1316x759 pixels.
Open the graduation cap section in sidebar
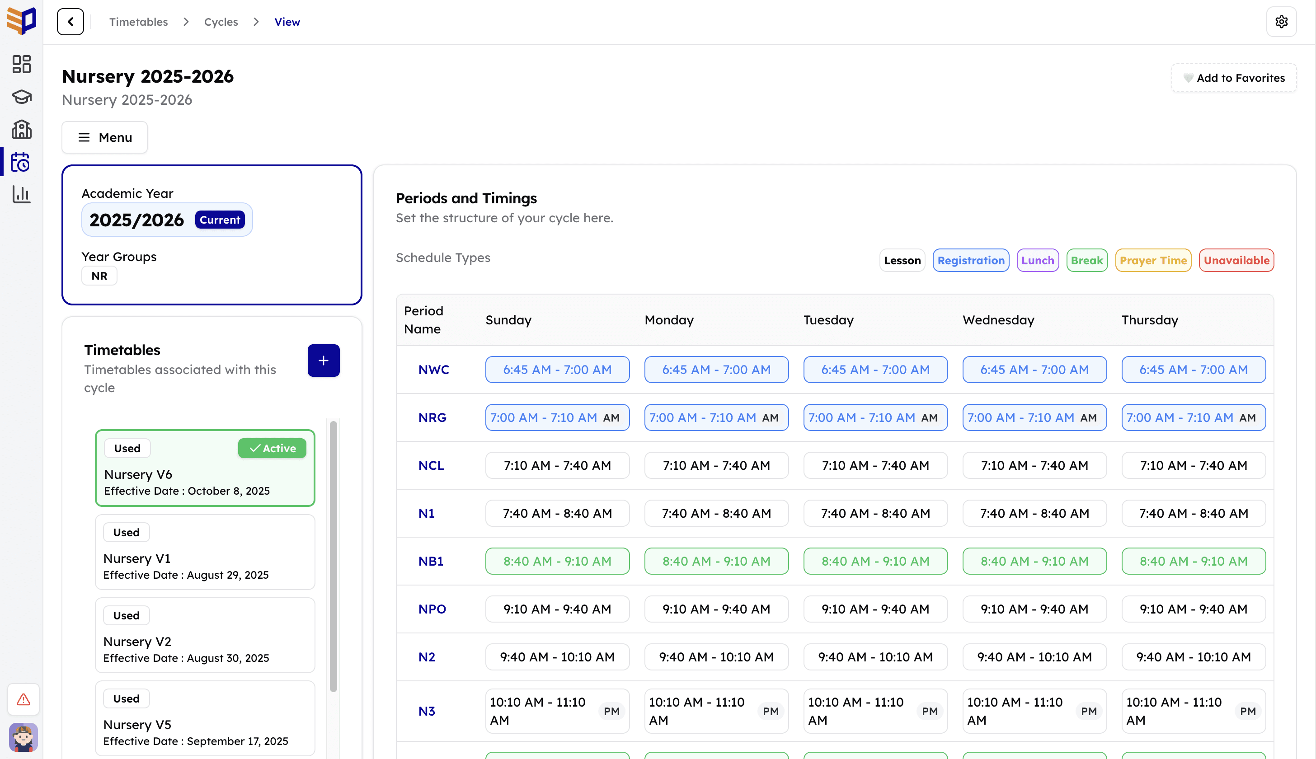coord(21,97)
